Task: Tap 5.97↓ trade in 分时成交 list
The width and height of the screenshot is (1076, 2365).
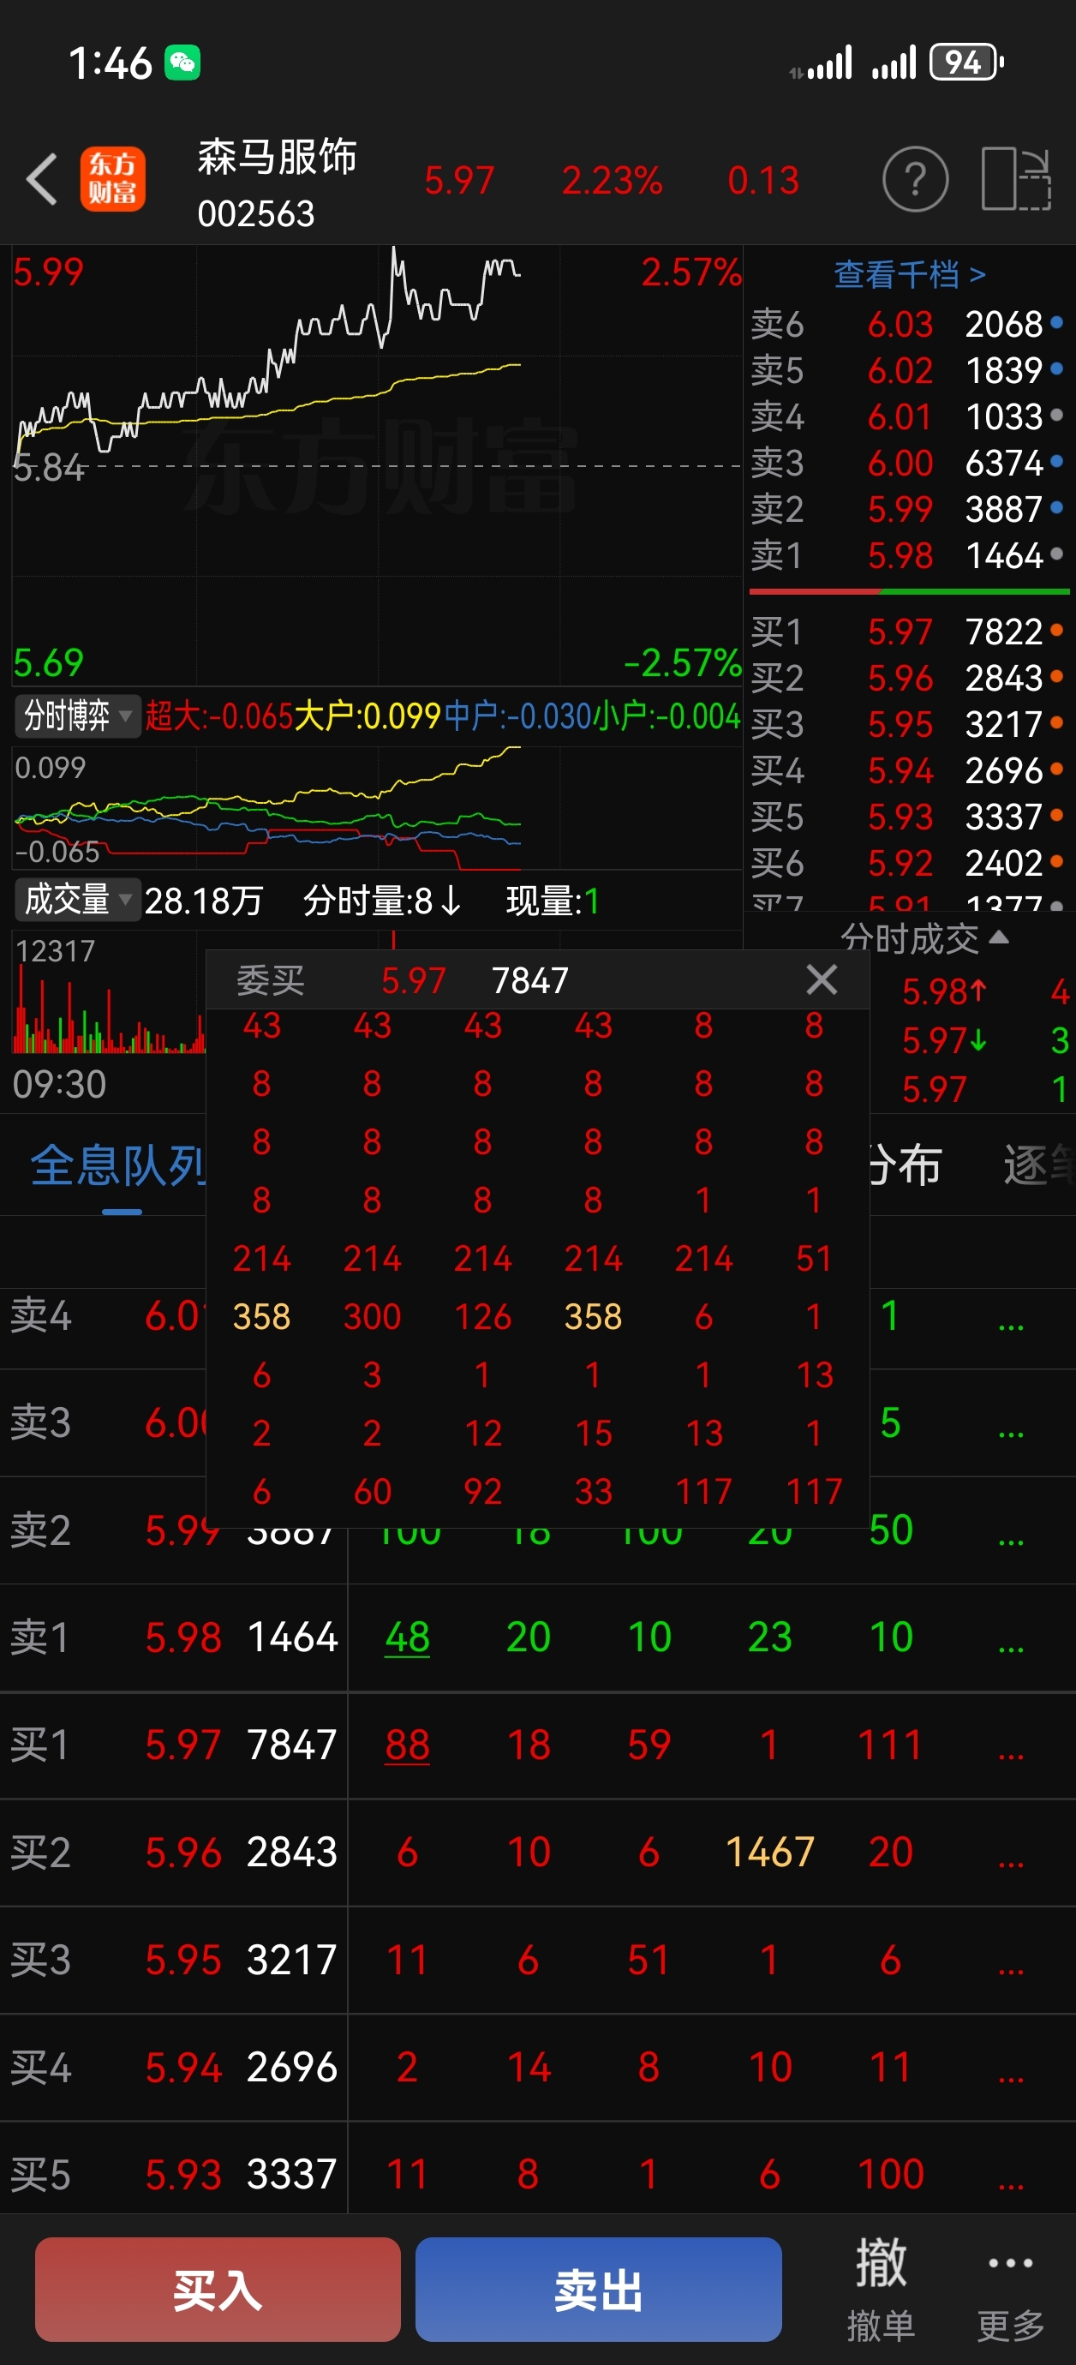Action: click(x=945, y=1040)
